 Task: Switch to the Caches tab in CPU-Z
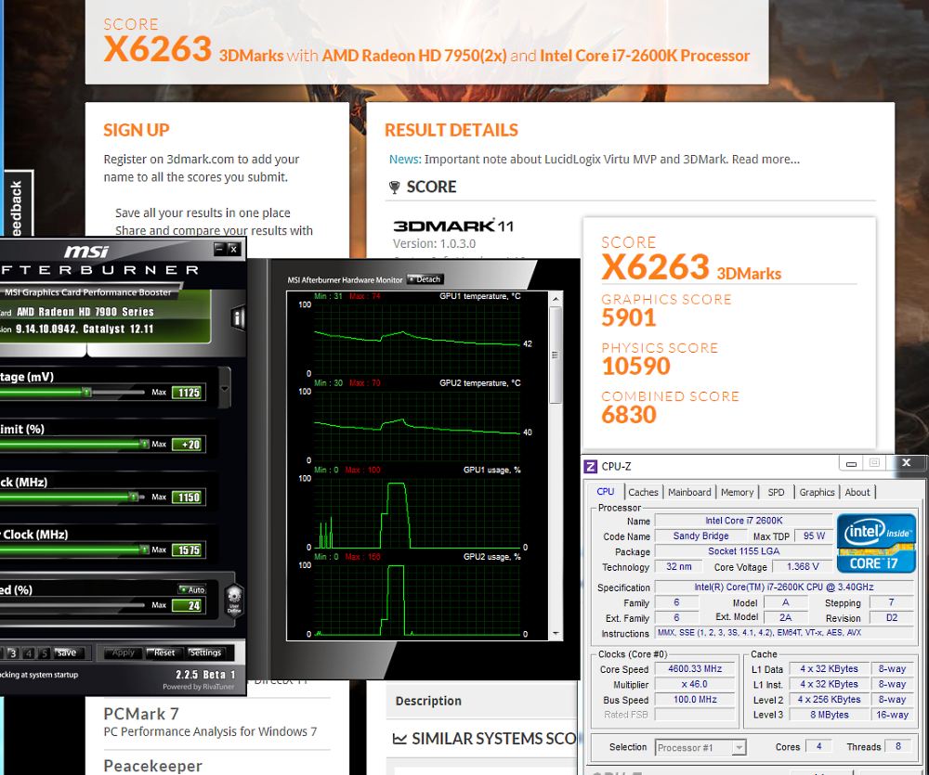tap(643, 492)
